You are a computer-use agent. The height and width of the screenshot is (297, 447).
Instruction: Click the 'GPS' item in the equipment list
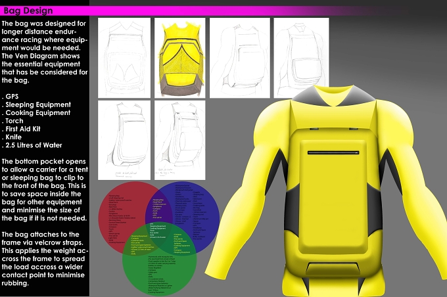(x=11, y=97)
